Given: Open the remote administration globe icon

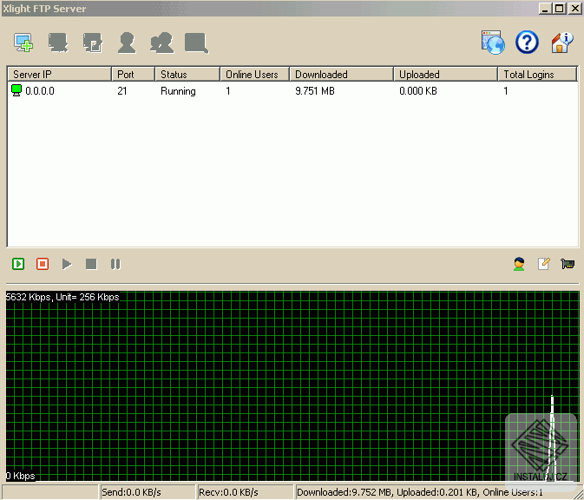Looking at the screenshot, I should pyautogui.click(x=493, y=43).
